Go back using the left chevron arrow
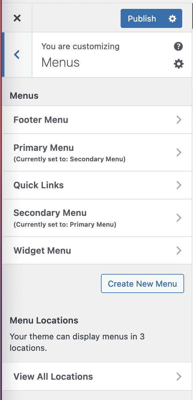The image size is (193, 400). coord(17,55)
